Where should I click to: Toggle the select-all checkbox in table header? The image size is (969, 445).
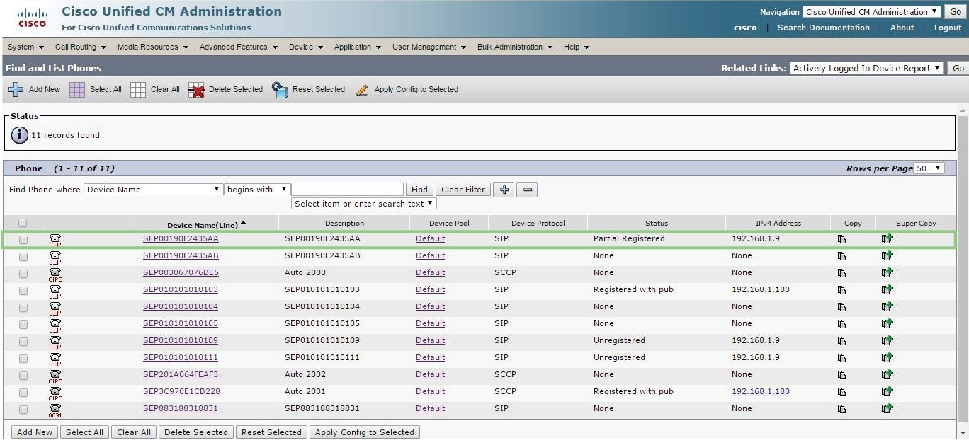click(x=23, y=223)
